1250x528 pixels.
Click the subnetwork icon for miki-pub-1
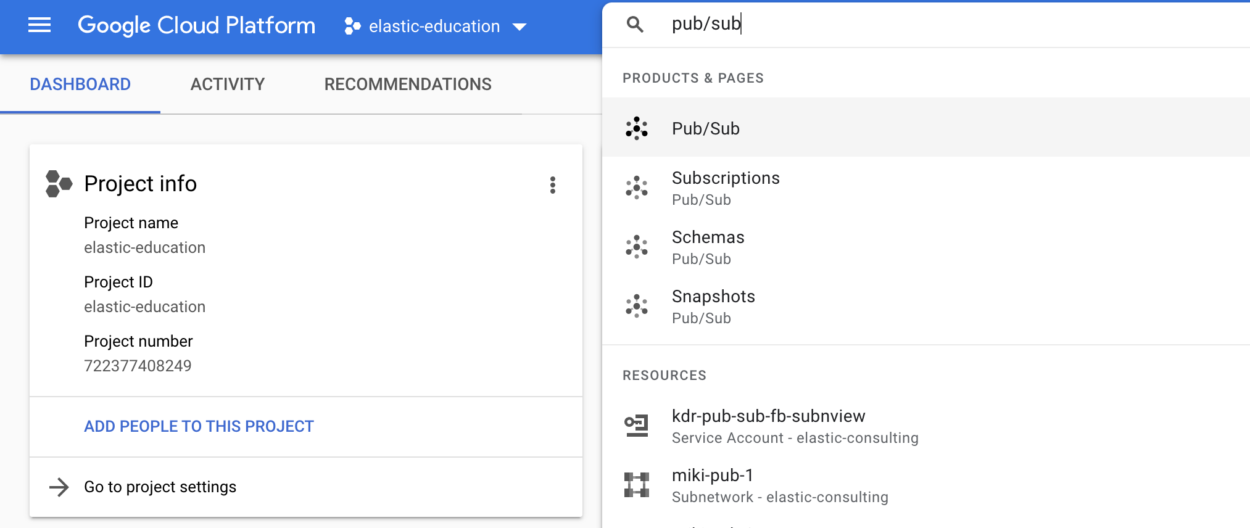coord(637,485)
